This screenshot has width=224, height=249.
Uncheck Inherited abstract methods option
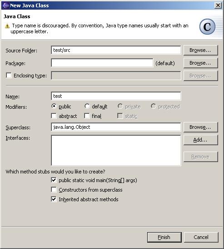(x=54, y=199)
